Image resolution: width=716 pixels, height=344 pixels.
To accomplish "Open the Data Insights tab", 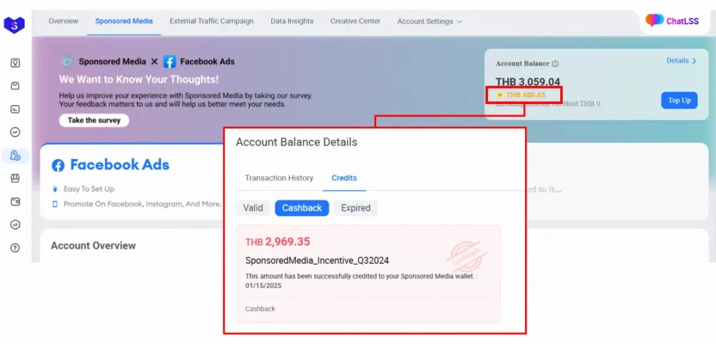I will tap(292, 21).
